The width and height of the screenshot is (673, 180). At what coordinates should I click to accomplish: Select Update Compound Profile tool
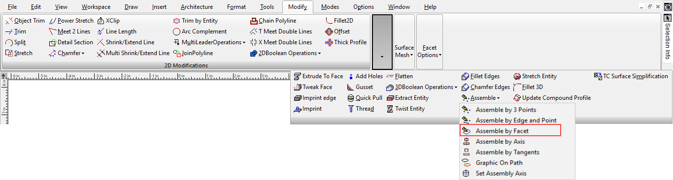point(552,98)
